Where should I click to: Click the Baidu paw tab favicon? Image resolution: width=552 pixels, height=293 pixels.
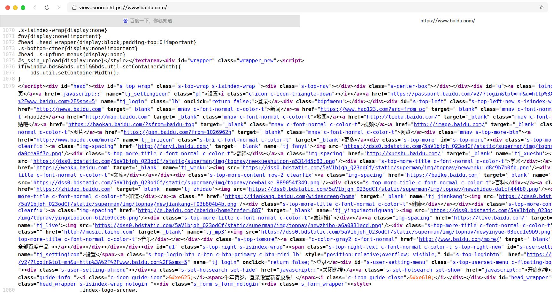coord(126,21)
